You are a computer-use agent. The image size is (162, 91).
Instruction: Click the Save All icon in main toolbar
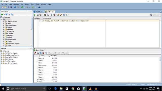(x=11, y=7)
